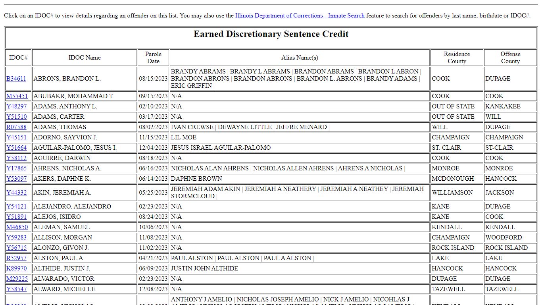Click the name ALONZO, GIVON J.
Image resolution: width=542 pixels, height=305 pixels.
coord(61,248)
